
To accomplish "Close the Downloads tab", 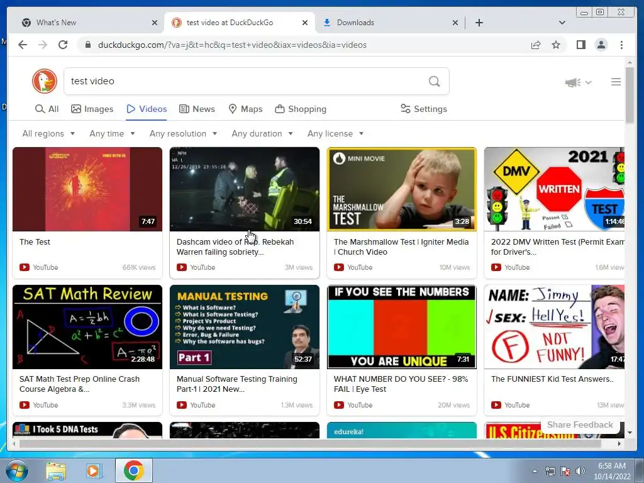I will coord(455,23).
